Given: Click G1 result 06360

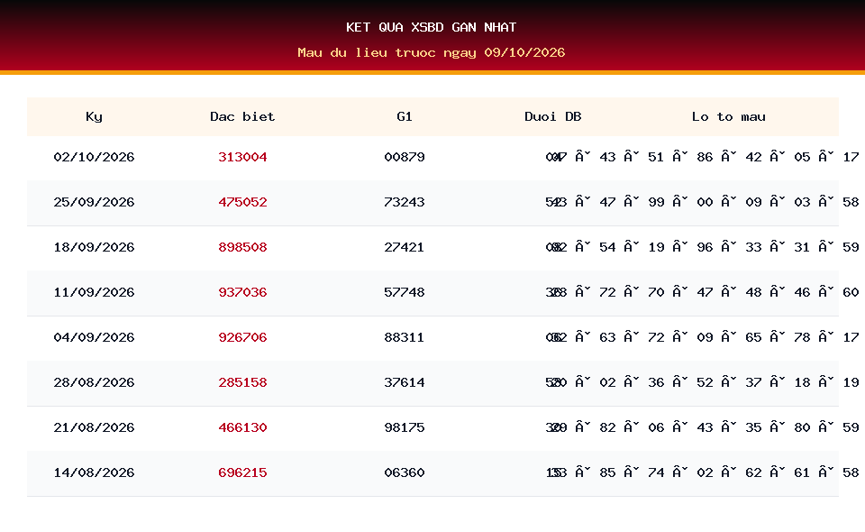Looking at the screenshot, I should pos(405,472).
